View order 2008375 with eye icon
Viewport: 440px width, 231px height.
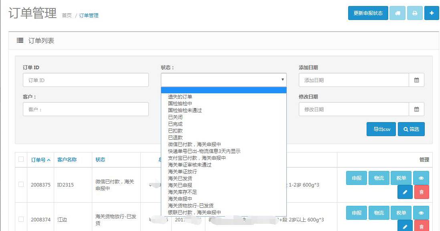pos(421,178)
